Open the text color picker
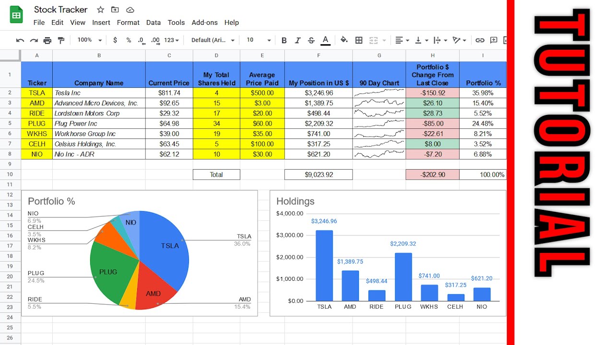This screenshot has width=614, height=345. tap(325, 40)
